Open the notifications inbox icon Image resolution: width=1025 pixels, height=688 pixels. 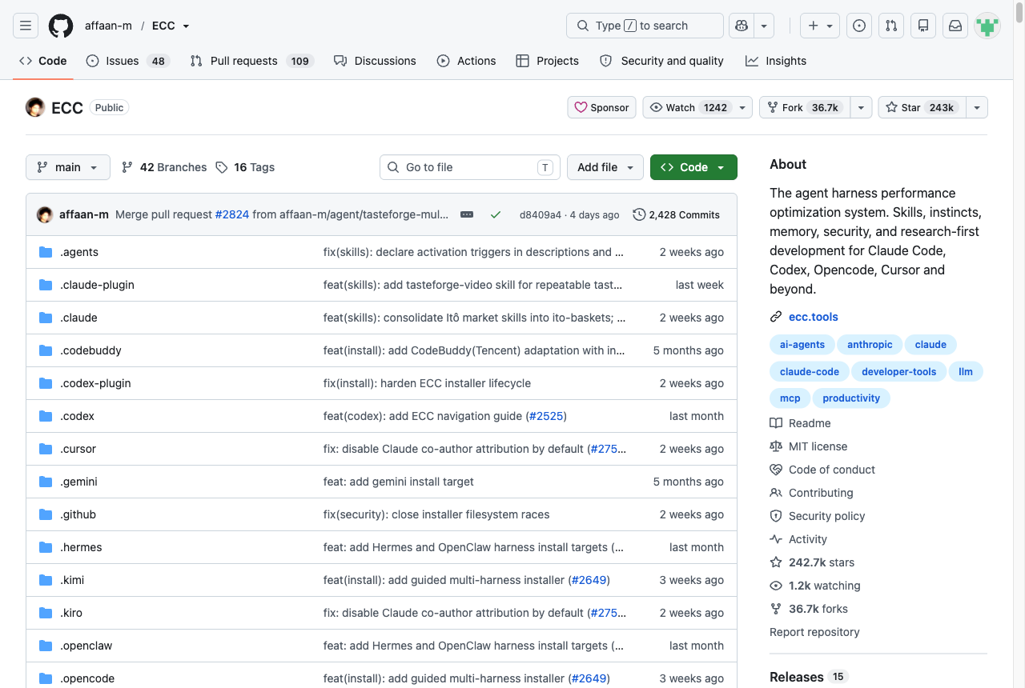coord(955,26)
